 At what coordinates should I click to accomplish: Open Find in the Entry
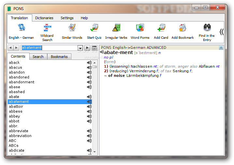coord(207,32)
